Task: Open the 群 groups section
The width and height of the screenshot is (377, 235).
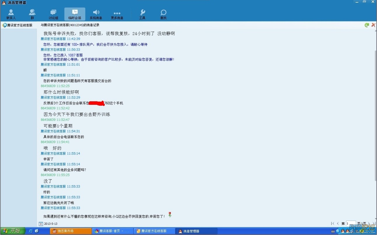Action: [32, 14]
